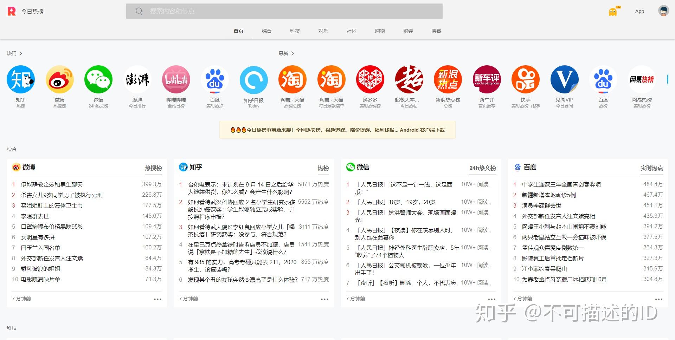Open the 见闻VIP 今日要闻 icon
This screenshot has width=675, height=340.
[x=564, y=79]
